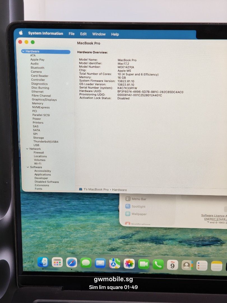This screenshot has width=227, height=303.
Task: Select Thunderbolt/USB4 in the sidebar
Action: tap(46, 141)
